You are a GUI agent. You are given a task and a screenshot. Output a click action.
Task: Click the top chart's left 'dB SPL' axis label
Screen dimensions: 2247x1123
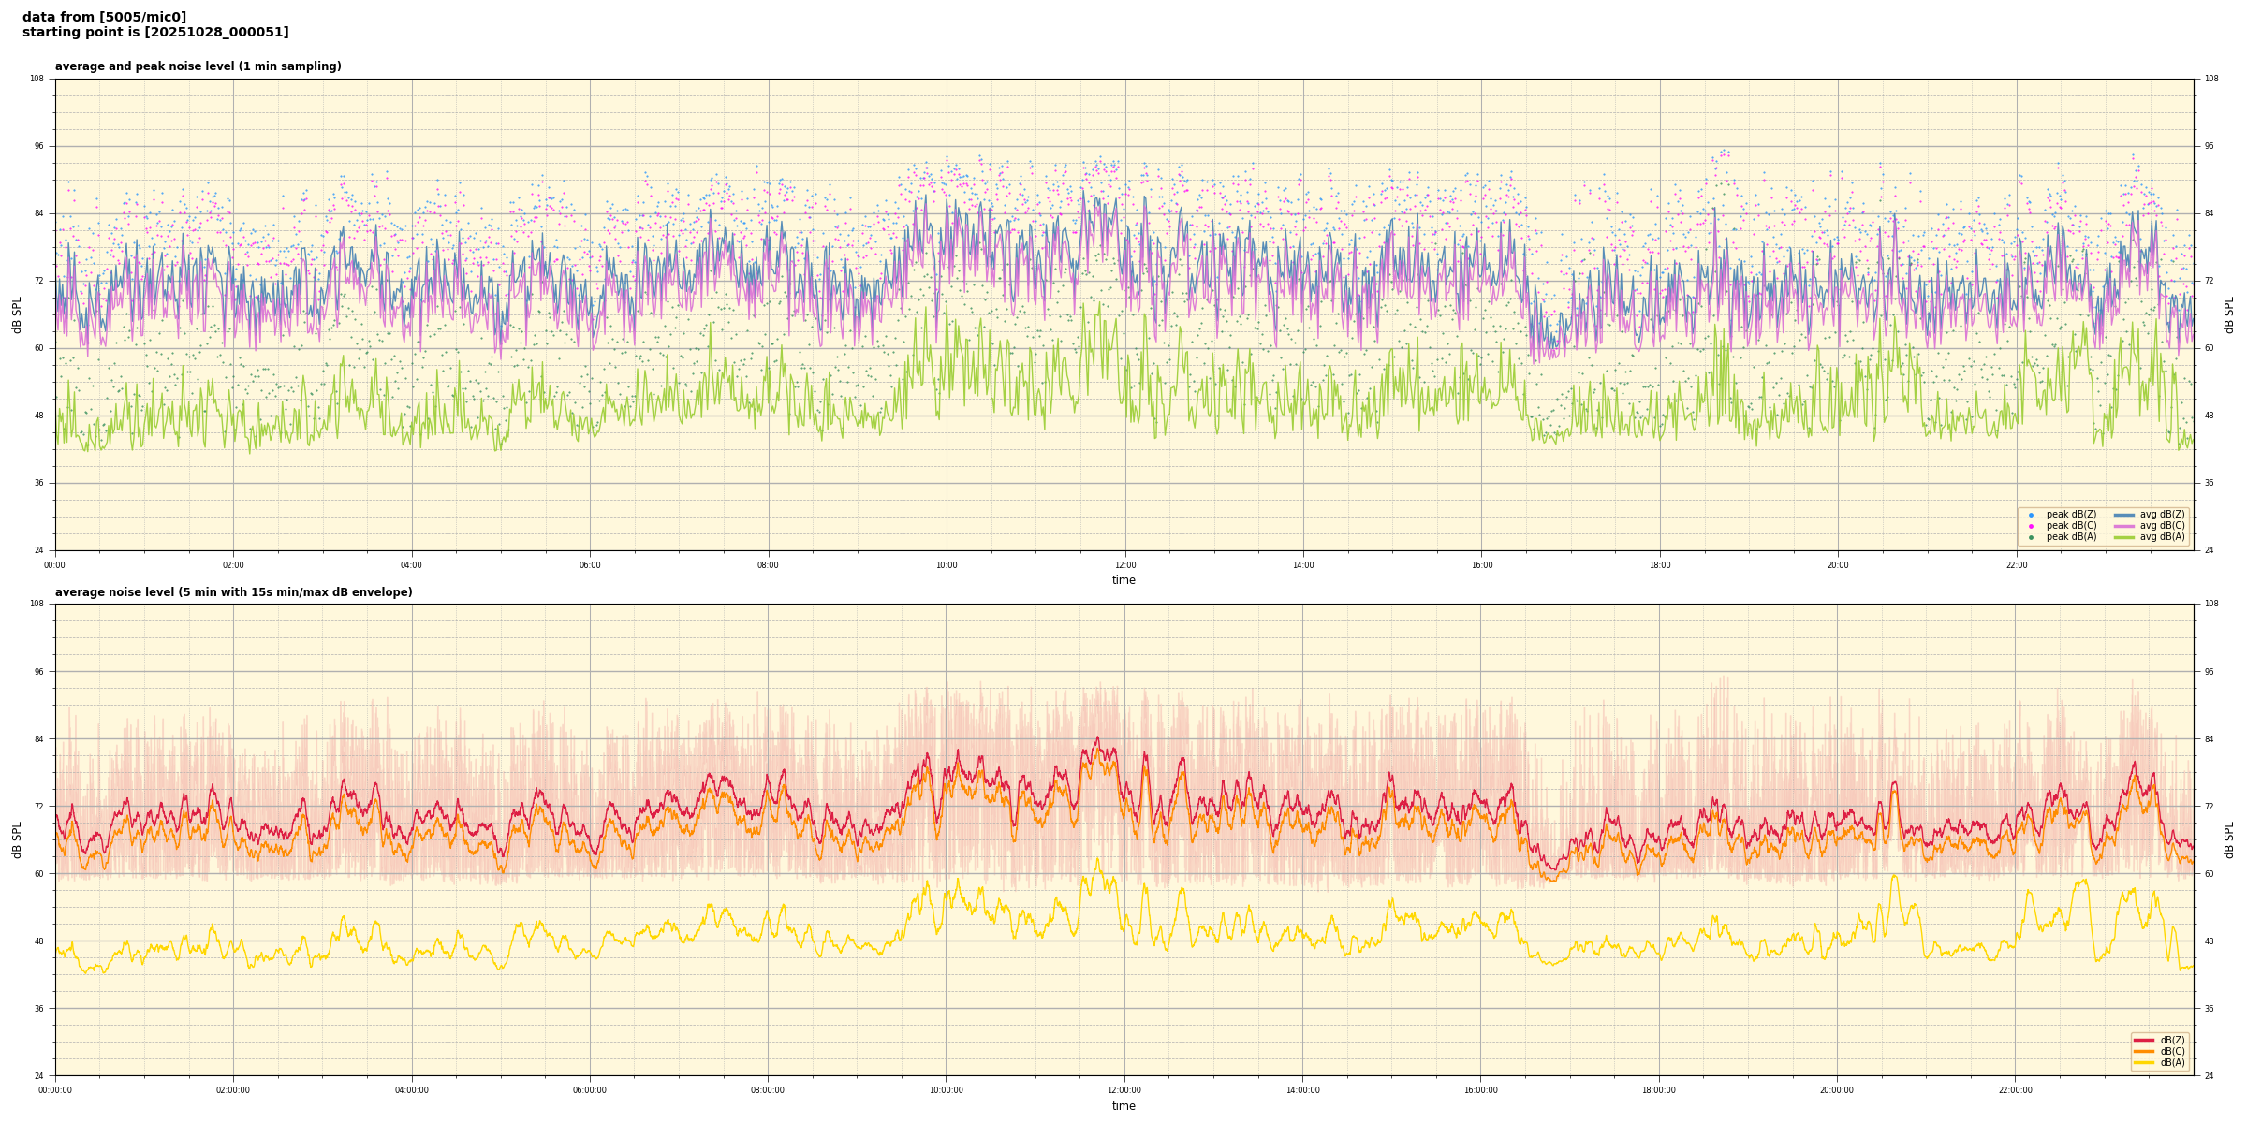pos(17,314)
